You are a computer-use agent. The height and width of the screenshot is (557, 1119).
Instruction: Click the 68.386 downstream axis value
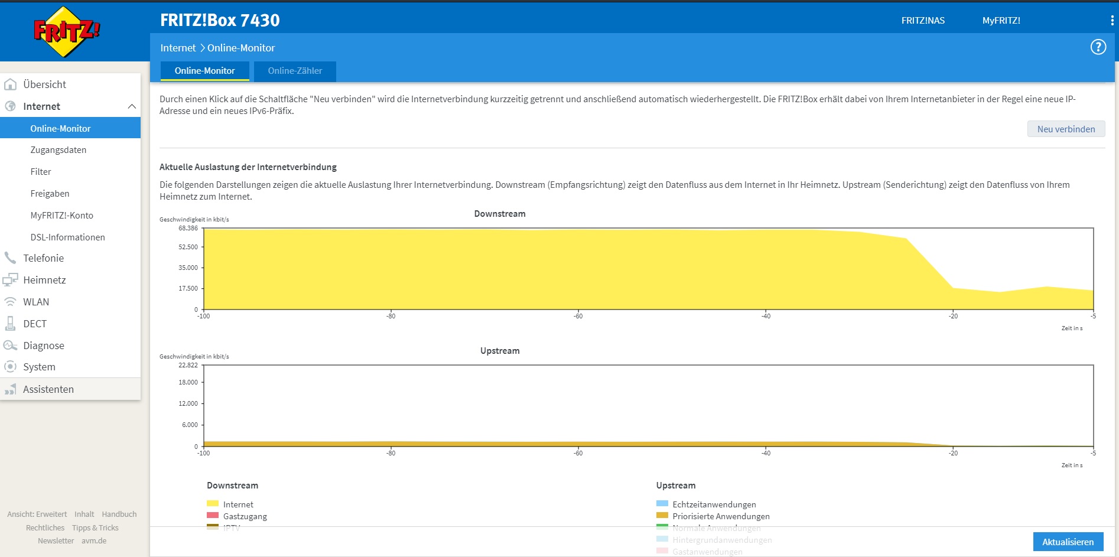click(188, 228)
